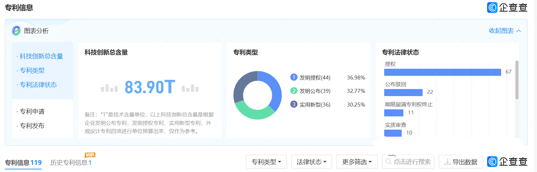Click the 科技创新总含量 card title
The width and height of the screenshot is (537, 172).
106,52
